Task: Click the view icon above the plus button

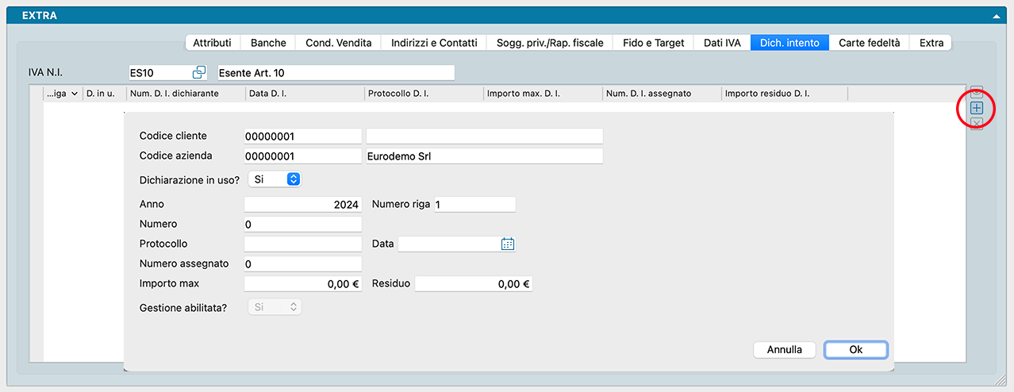Action: (x=977, y=92)
